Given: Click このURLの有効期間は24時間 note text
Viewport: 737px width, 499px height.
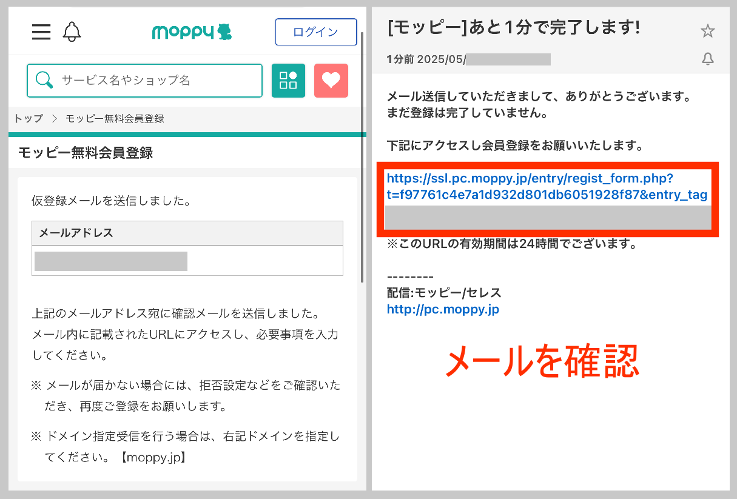Looking at the screenshot, I should [x=512, y=244].
